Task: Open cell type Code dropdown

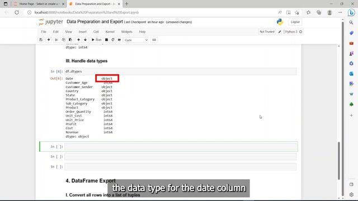Action: (x=136, y=40)
